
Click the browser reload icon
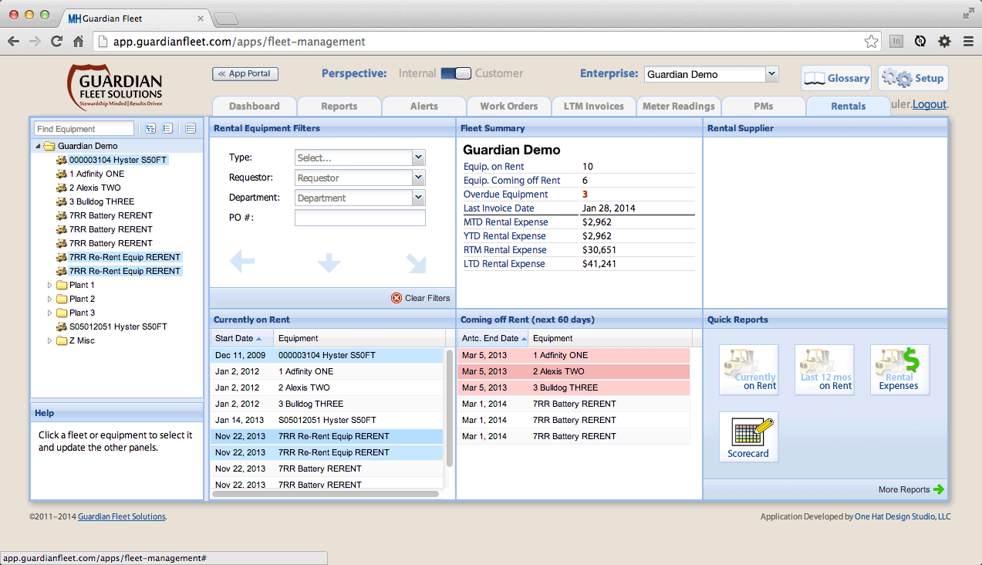click(56, 42)
